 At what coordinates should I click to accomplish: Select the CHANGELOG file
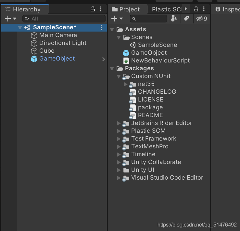point(157,92)
